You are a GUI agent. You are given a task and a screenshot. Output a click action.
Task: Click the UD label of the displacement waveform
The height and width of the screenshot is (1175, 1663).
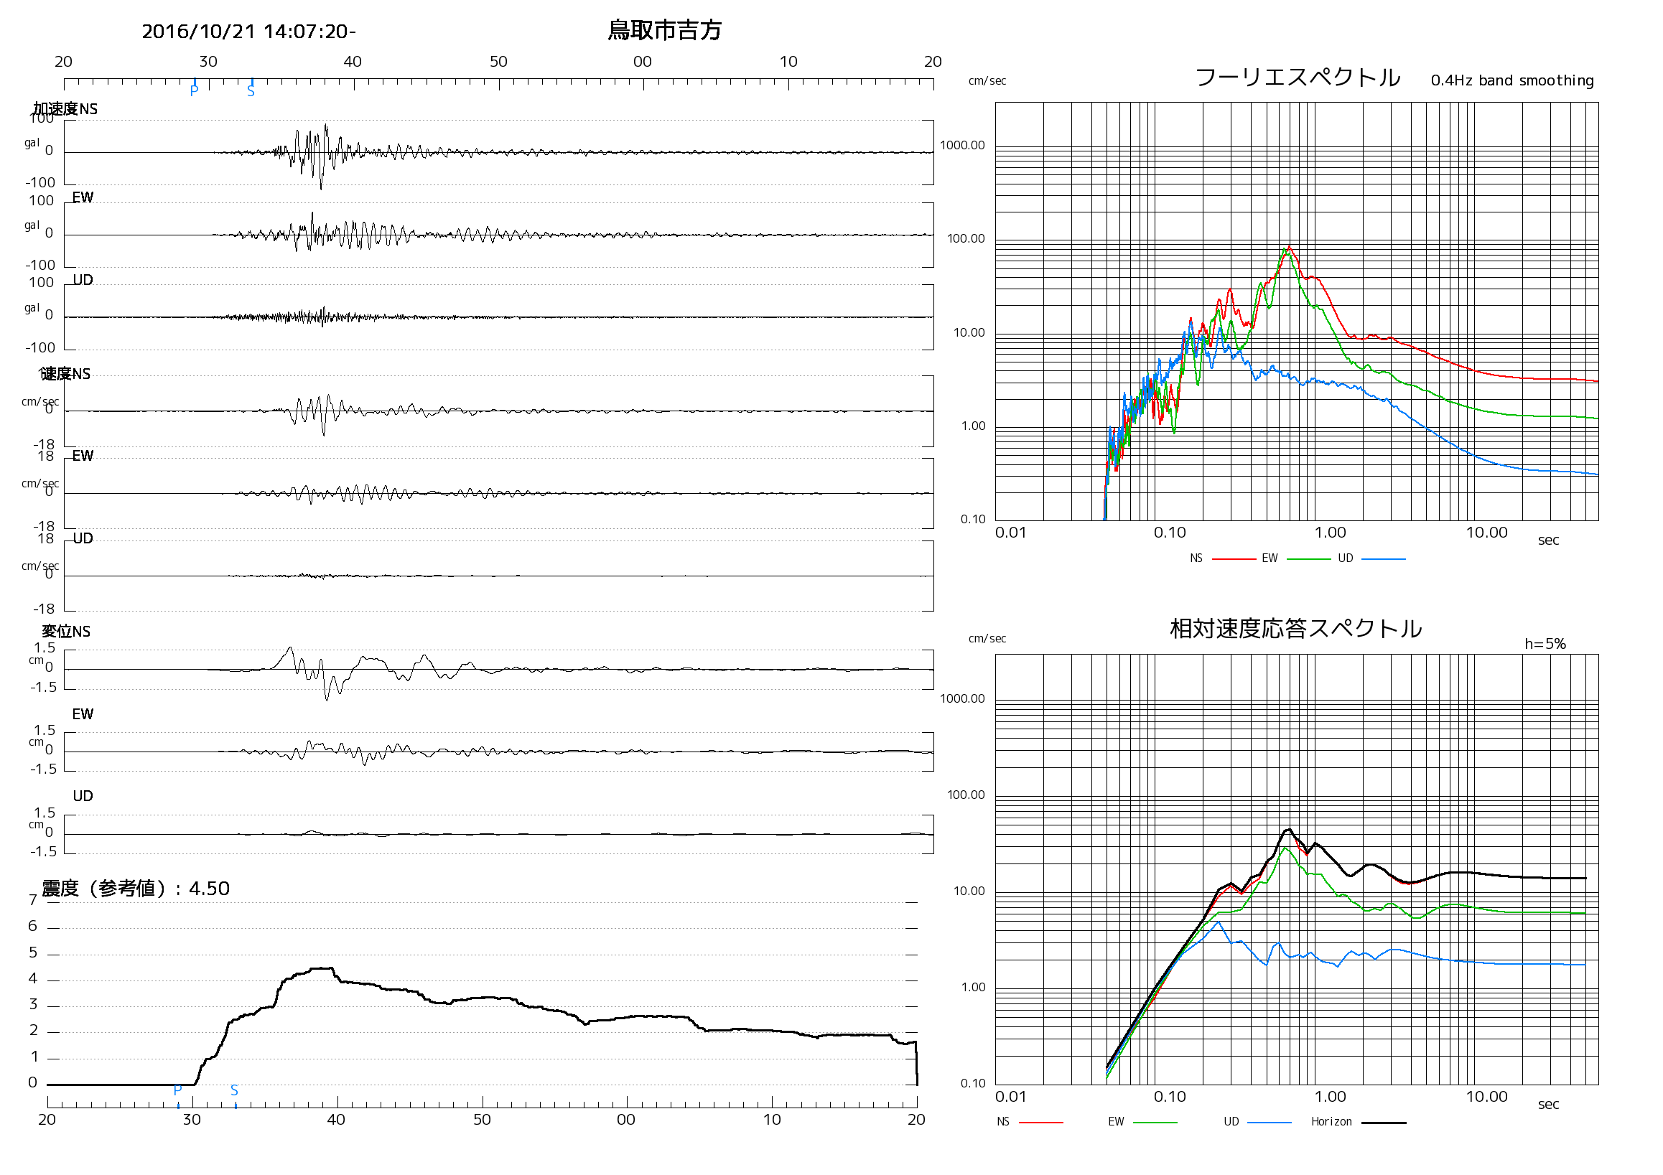tap(83, 796)
